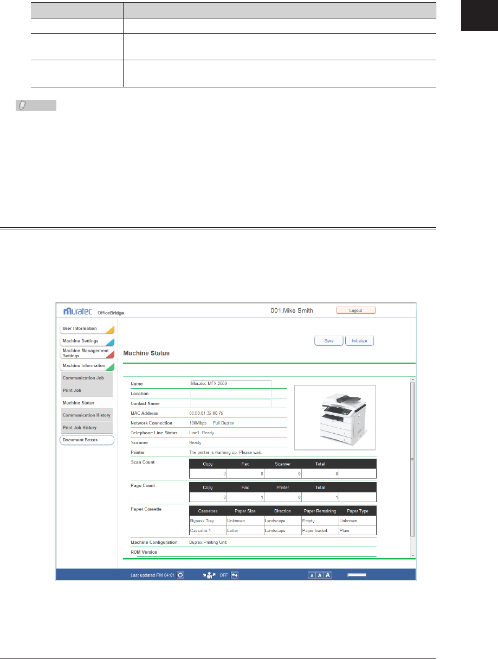498x659 pixels.
Task: Select Machine Status in the sidebar
Action: (x=86, y=403)
